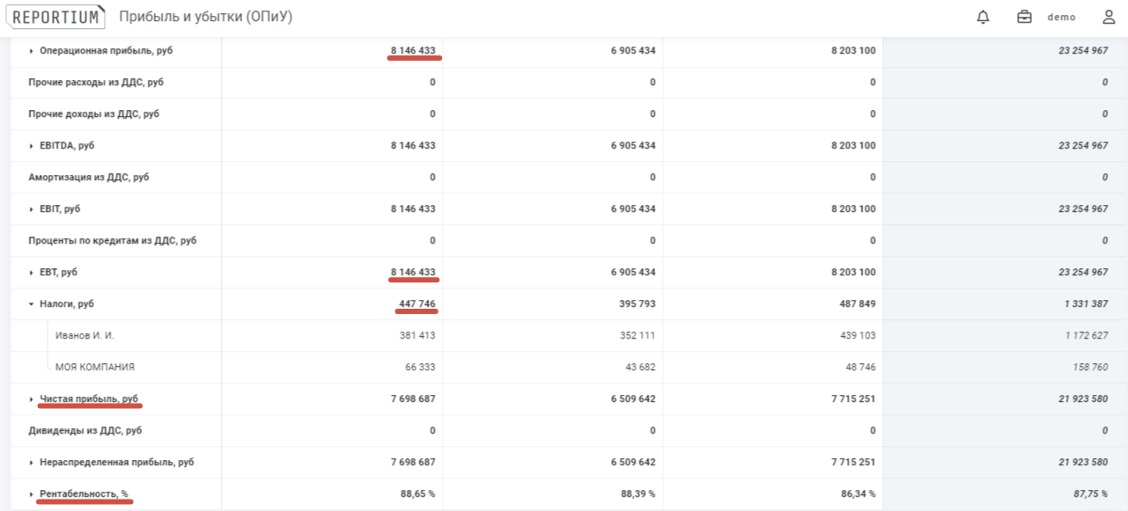
Task: Expand the Рентабельность row
Action: (x=31, y=494)
